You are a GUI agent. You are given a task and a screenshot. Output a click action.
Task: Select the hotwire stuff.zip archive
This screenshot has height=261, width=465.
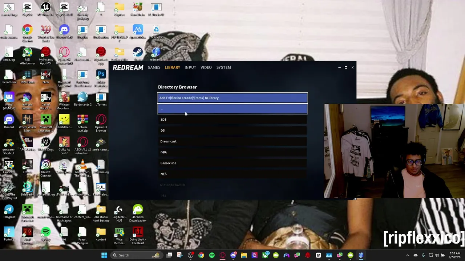pyautogui.click(x=82, y=123)
